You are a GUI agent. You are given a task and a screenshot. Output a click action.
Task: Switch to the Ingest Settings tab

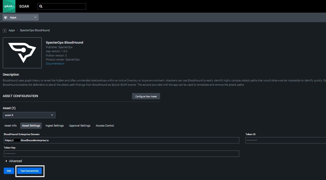tap(54, 125)
